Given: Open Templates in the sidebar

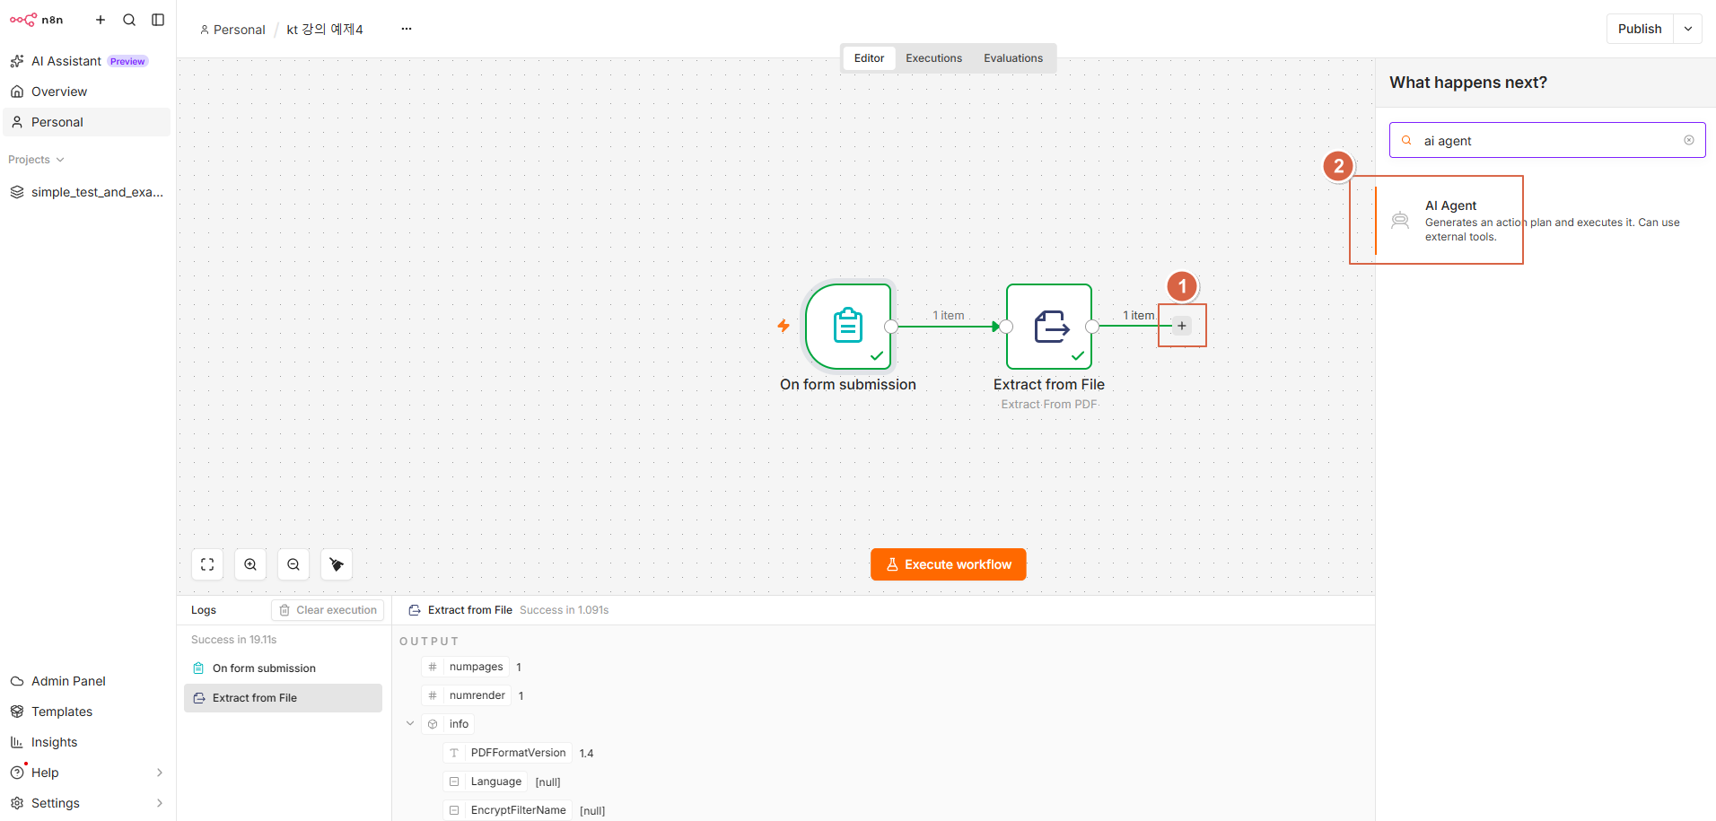Looking at the screenshot, I should [x=86, y=712].
